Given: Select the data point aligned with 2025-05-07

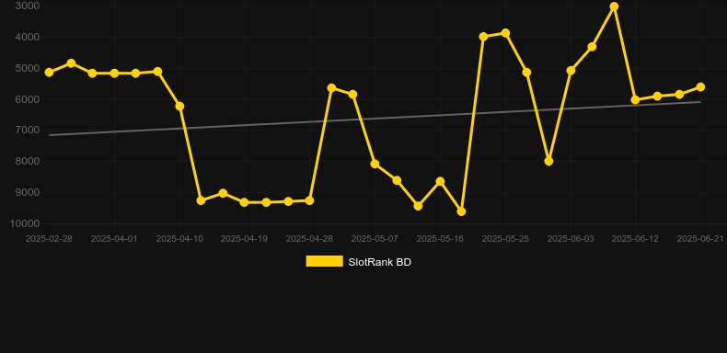Looking at the screenshot, I should [x=375, y=164].
